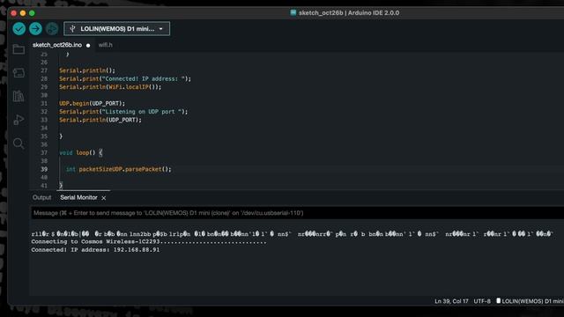Click the void loop() declaration line
Screen dimensions: 564x317
tap(81, 152)
